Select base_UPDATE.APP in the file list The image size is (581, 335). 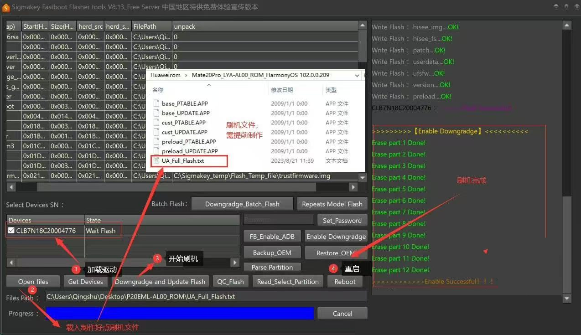[186, 113]
